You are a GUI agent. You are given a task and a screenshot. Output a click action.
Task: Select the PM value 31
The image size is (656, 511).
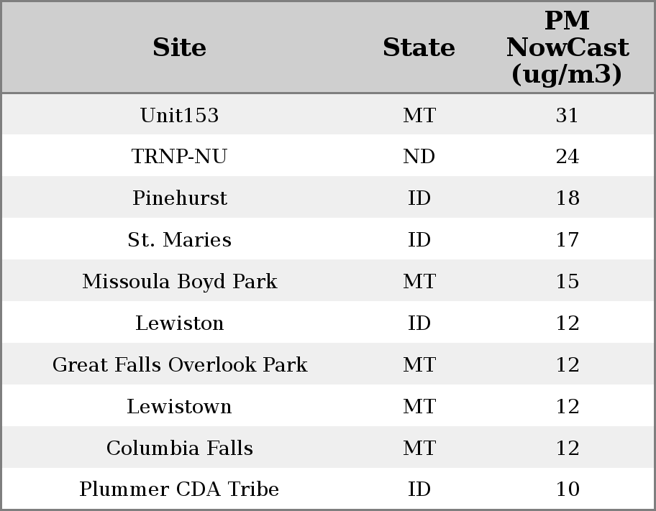click(567, 115)
